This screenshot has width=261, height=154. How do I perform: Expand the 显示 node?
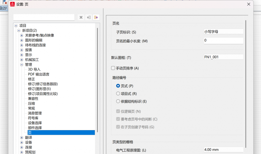tap(21, 55)
